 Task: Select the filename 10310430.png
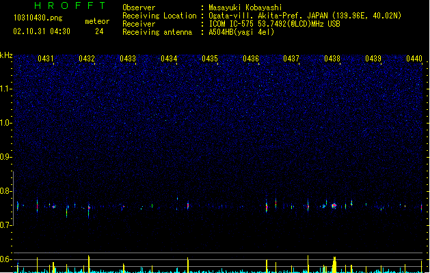coord(38,18)
